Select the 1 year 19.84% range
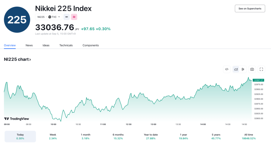The width and height of the screenshot is (271, 146). pyautogui.click(x=183, y=137)
